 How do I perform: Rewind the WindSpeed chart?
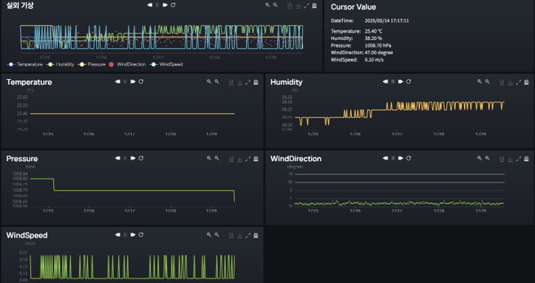pyautogui.click(x=117, y=235)
